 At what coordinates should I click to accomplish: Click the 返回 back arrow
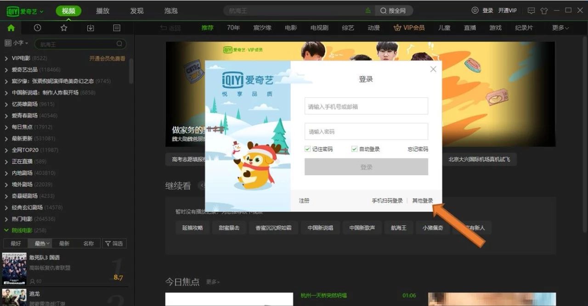pyautogui.click(x=164, y=28)
